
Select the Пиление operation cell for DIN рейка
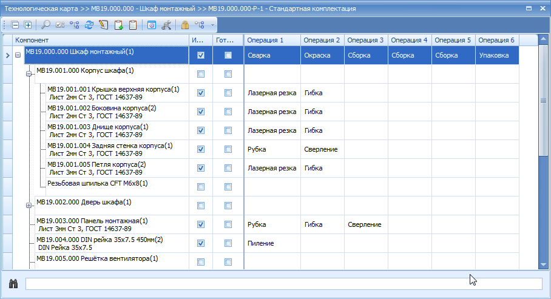pos(272,243)
